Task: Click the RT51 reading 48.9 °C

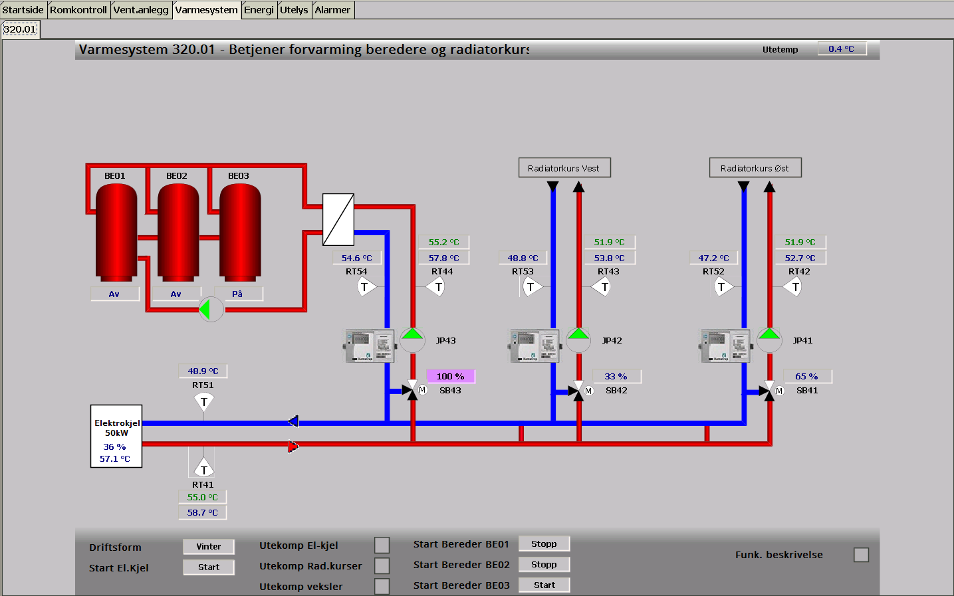Action: pyautogui.click(x=203, y=371)
